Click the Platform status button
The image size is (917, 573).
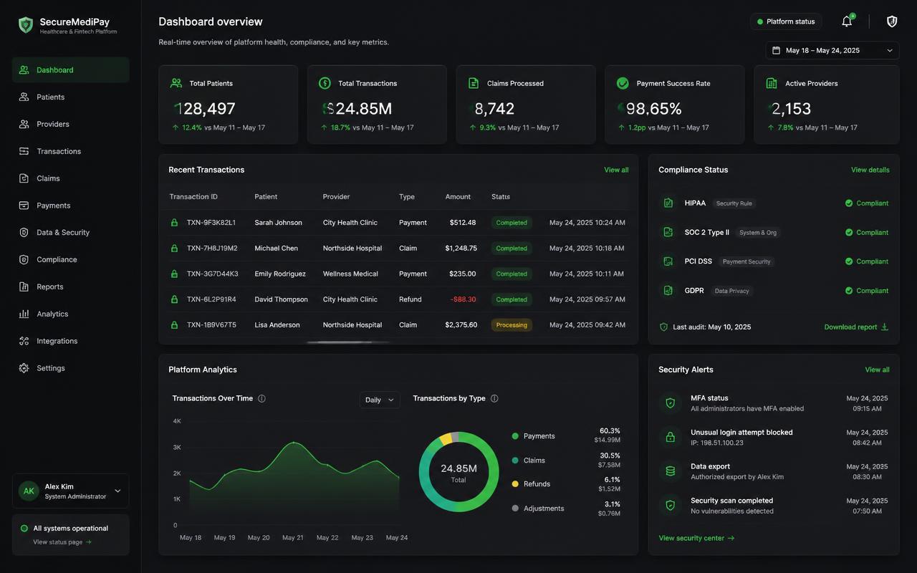(786, 21)
